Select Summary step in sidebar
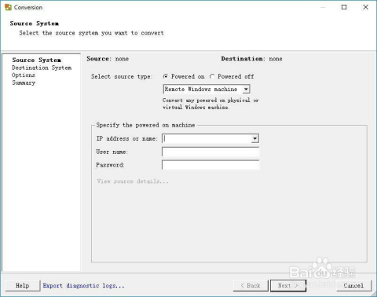Screen dimensions: 377x297 pos(24,82)
